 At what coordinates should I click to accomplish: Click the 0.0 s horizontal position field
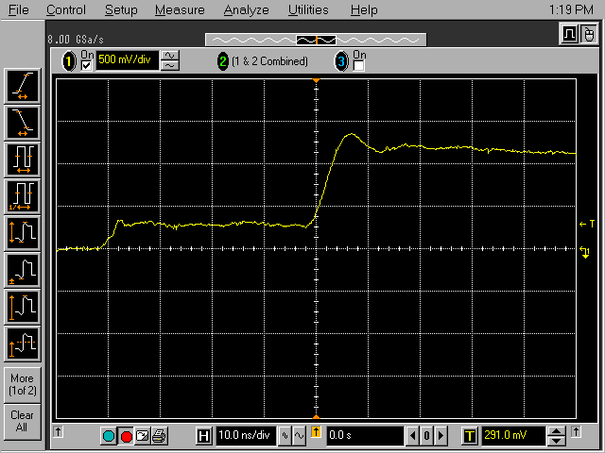(x=365, y=436)
